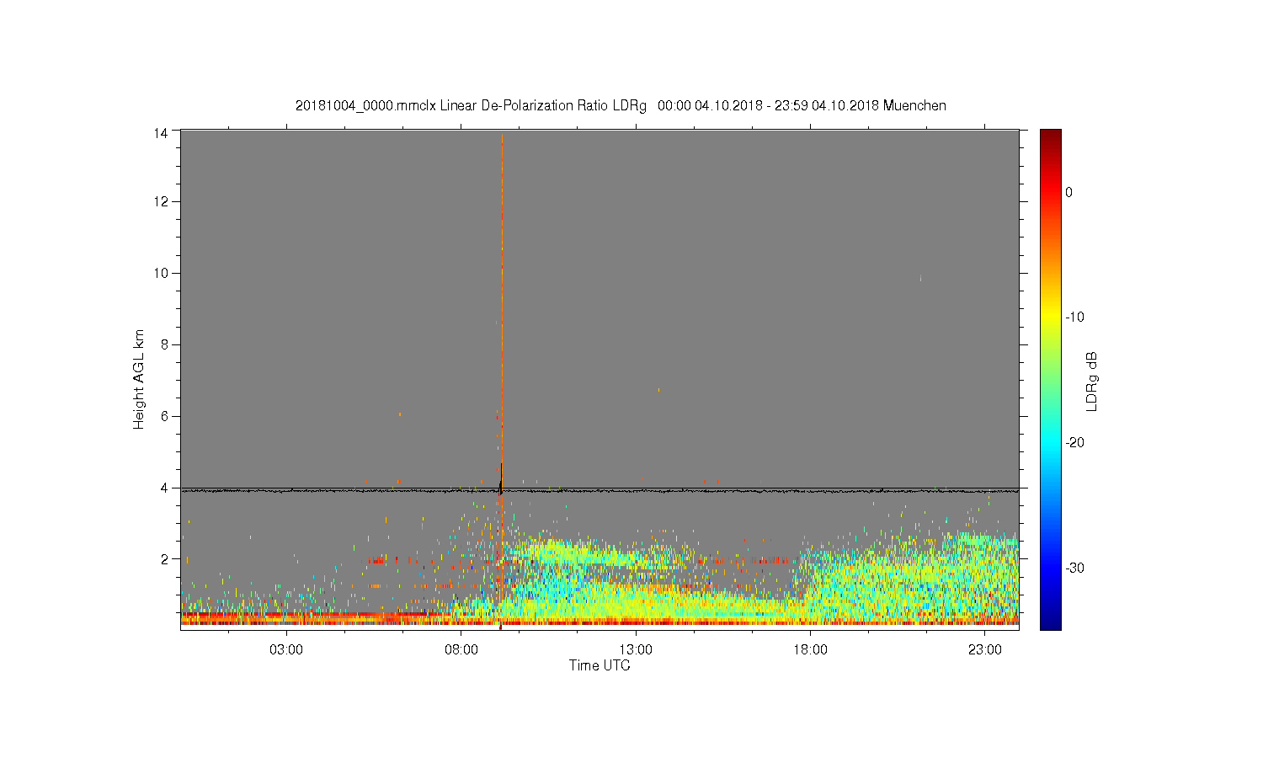Screen dimensions: 1263x758
Task: Click the '6' height axis label
Action: (164, 416)
